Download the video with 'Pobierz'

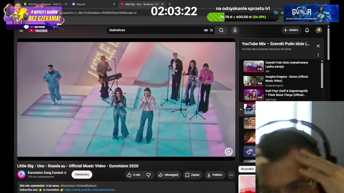tap(214, 175)
